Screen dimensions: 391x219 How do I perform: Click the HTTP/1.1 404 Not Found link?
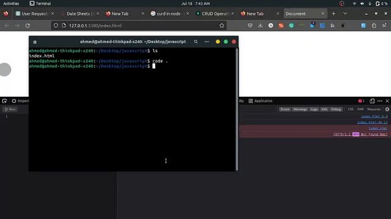360,134
